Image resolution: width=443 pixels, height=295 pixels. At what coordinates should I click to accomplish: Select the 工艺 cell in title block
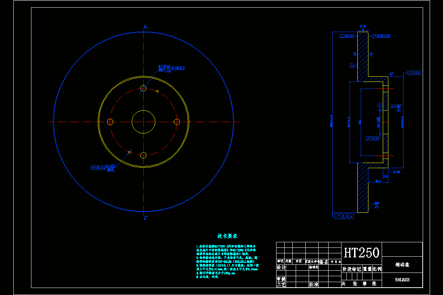coord(281,285)
